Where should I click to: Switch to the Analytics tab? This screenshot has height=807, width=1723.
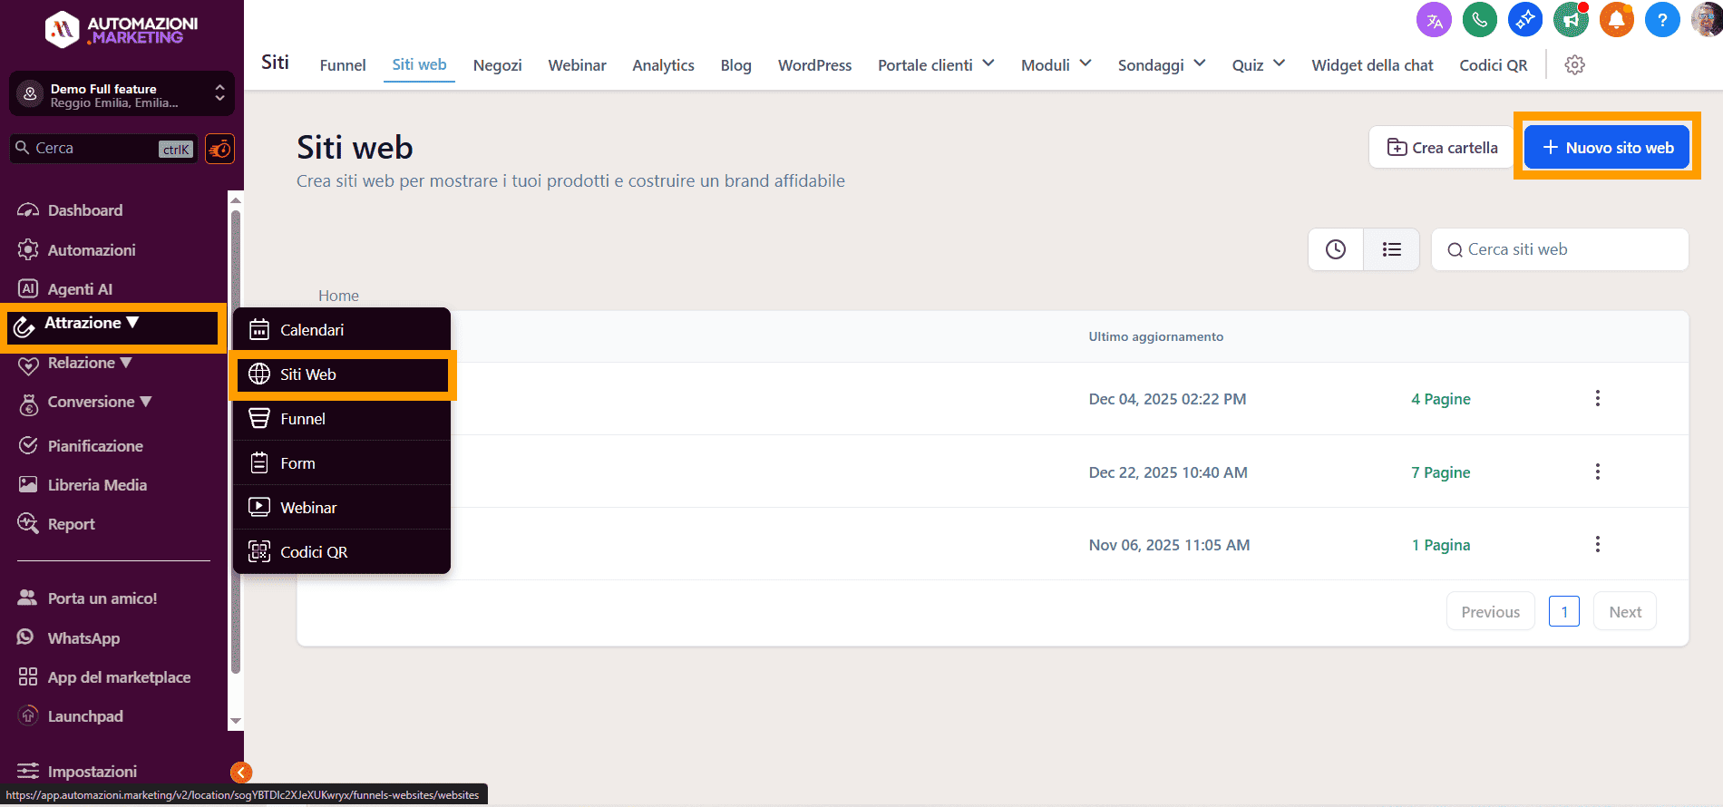tap(664, 65)
